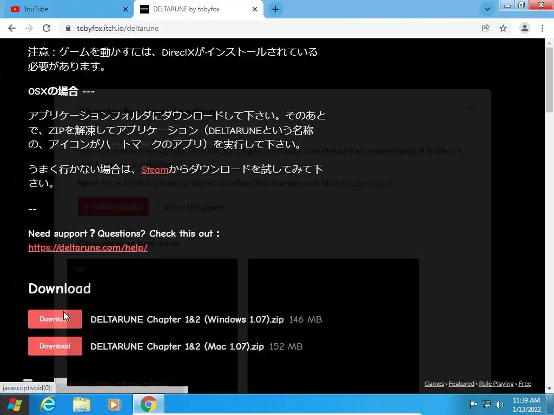Click the Chrome taskbar icon
The width and height of the screenshot is (554, 415).
(x=149, y=404)
